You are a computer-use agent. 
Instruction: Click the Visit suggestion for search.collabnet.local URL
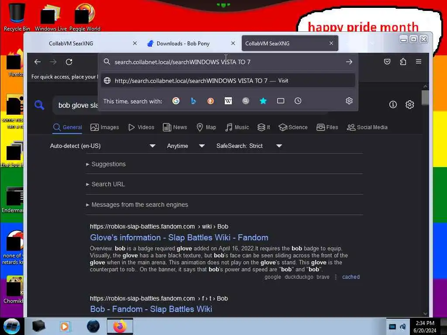click(228, 81)
